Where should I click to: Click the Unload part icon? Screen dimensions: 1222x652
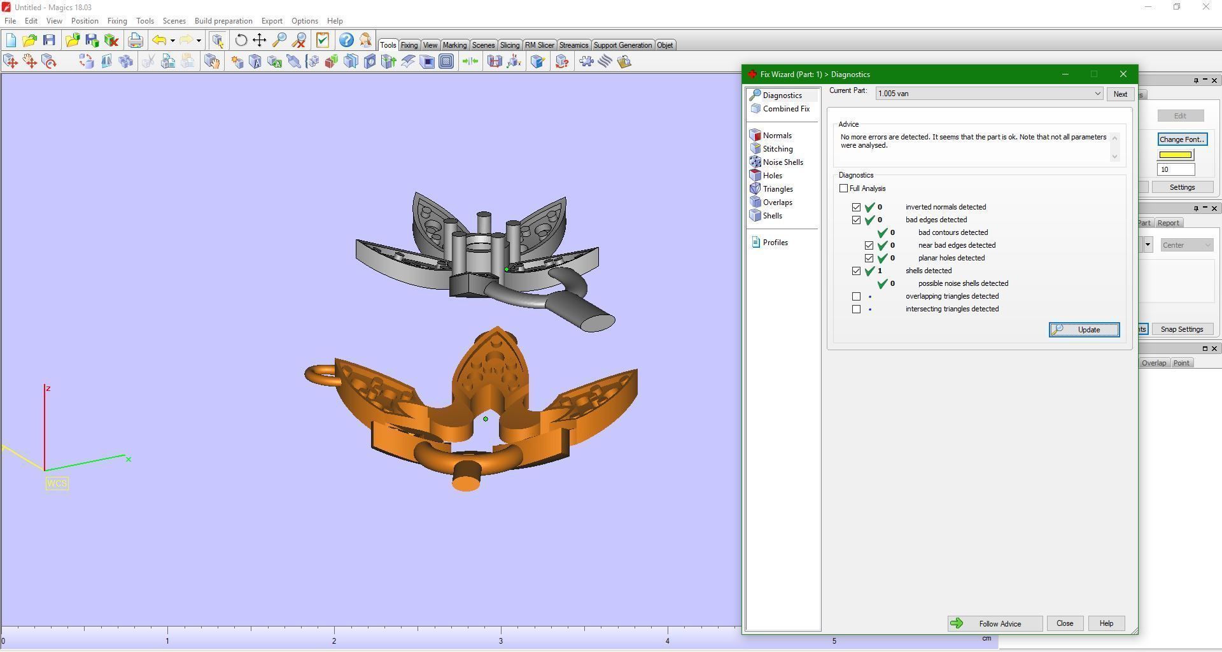pos(111,41)
